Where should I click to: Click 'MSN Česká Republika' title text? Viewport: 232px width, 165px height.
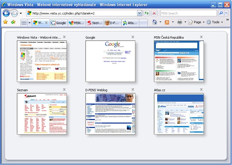click(x=169, y=37)
